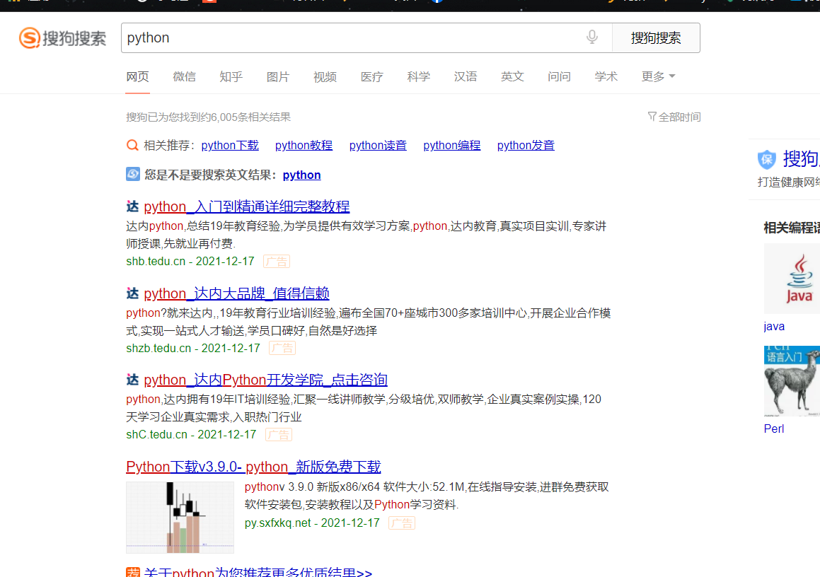The height and width of the screenshot is (577, 820).
Task: Click the shC.tedu.cn URL text
Action: coord(156,435)
